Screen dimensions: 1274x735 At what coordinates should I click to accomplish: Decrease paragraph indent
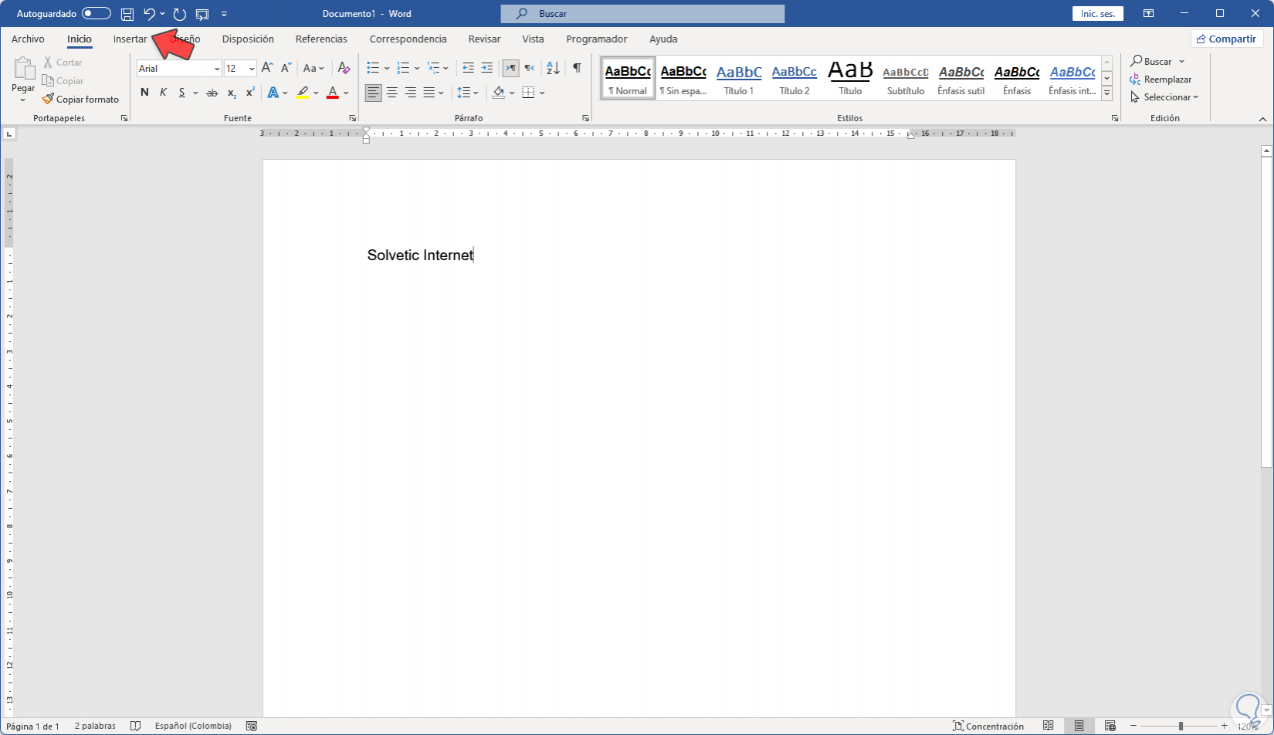(x=468, y=68)
